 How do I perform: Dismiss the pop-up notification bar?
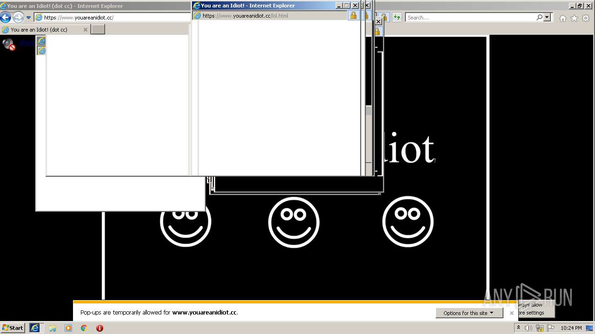tap(512, 313)
